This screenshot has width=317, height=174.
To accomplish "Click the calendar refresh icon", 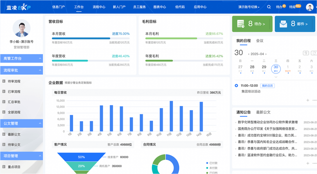I will click(314, 53).
